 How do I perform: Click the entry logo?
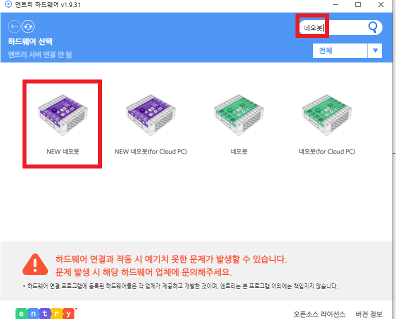click(45, 313)
